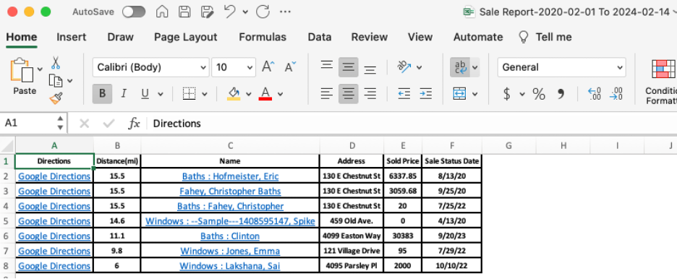This screenshot has height=279, width=677.
Task: Switch to the Formulas tab
Action: pyautogui.click(x=263, y=37)
